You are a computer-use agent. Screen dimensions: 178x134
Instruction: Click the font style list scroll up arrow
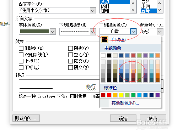click(133, 3)
